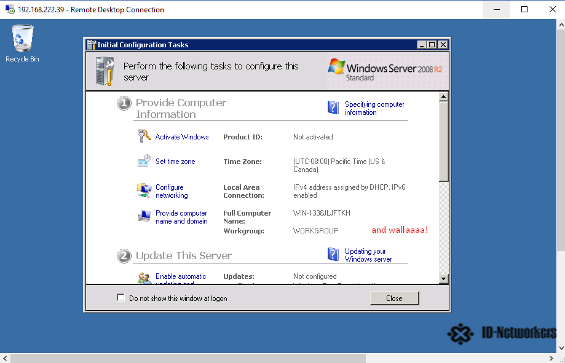Click the Remote Desktop Connection title icon
This screenshot has height=363, width=565.
[x=10, y=9]
